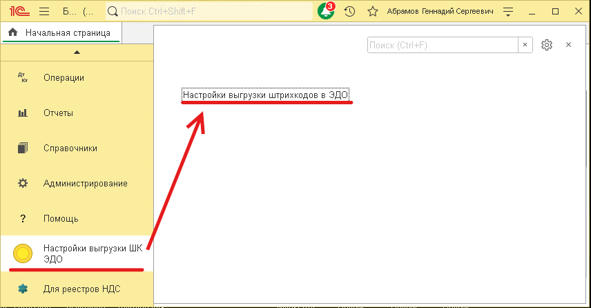
Task: Clear the function panel search field
Action: 525,45
